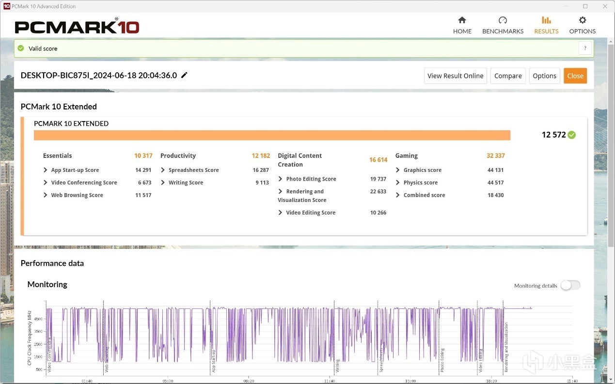615x384 pixels.
Task: Select Digital Content Creation score 16 614
Action: (378, 160)
